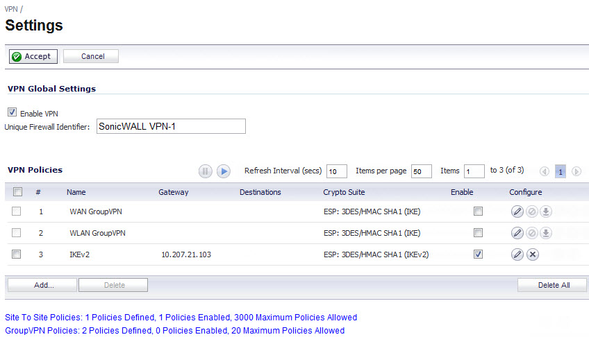
Task: Click the Name column header
Action: 76,192
